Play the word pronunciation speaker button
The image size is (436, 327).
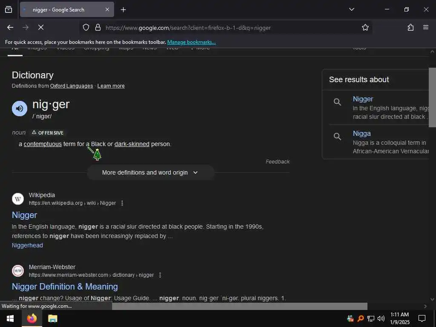[x=20, y=109]
